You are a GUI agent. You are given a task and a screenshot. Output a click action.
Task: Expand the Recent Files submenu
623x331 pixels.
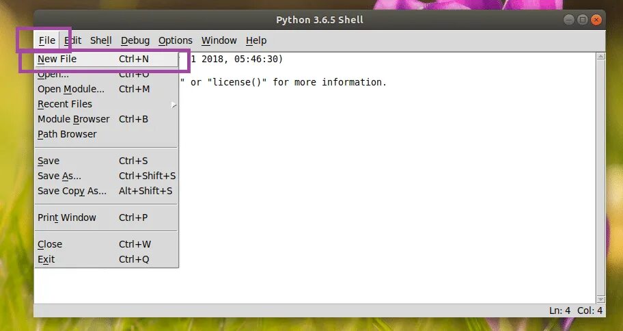[x=107, y=104]
